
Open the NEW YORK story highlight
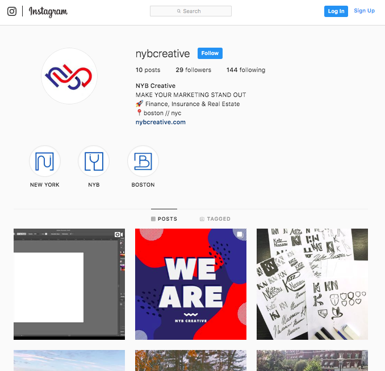(45, 161)
